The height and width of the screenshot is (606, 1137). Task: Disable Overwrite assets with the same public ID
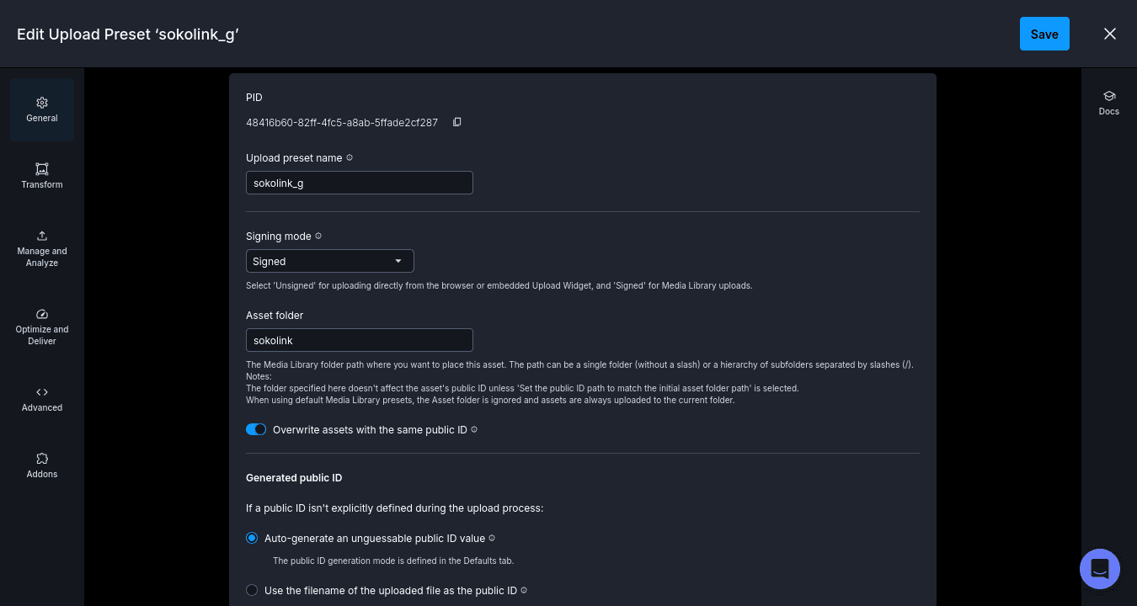[x=256, y=429]
